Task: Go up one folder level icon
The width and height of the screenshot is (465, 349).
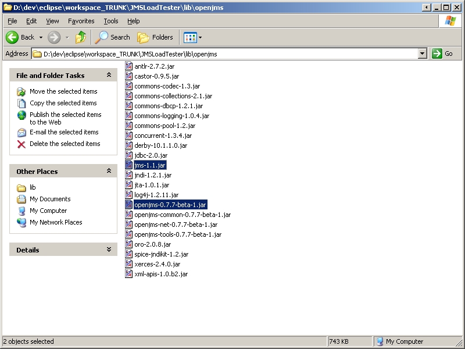Action: (x=81, y=37)
